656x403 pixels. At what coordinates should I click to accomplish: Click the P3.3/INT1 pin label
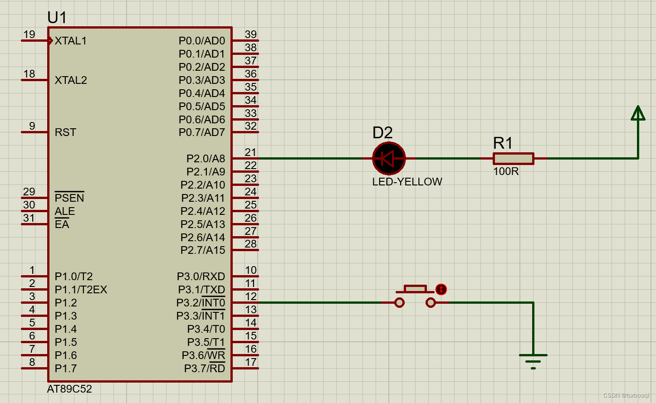[201, 316]
